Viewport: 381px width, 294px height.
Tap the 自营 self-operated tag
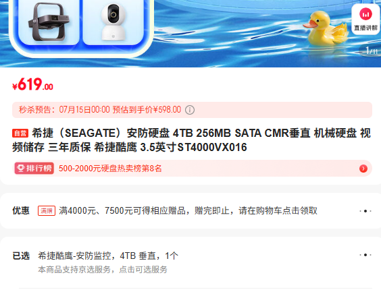[20, 133]
